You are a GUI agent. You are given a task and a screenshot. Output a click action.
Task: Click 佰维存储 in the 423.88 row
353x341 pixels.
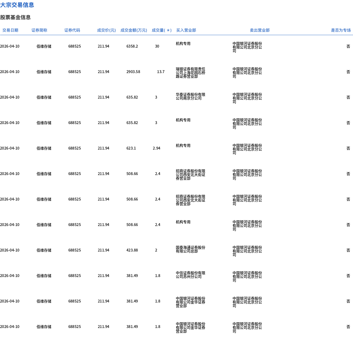point(44,250)
